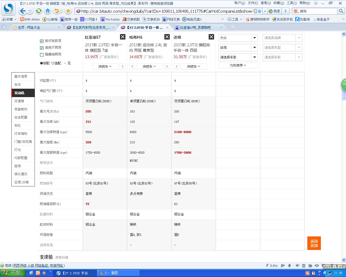This screenshot has height=277, width=346.
Task: Toggle the 标识优势项 checkbox
Action: (42, 41)
